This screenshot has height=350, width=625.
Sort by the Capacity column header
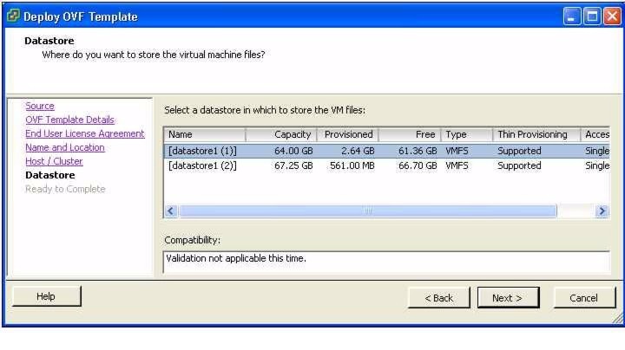(281, 134)
